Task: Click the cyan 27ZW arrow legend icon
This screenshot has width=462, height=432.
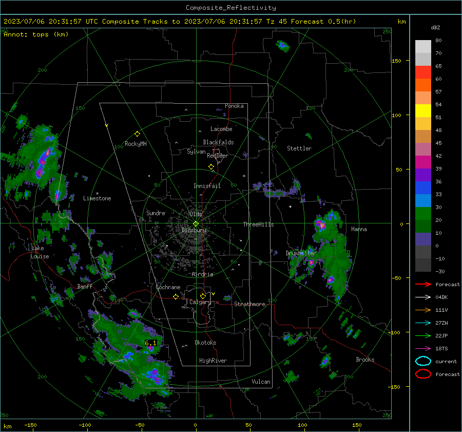Action: pos(423,323)
